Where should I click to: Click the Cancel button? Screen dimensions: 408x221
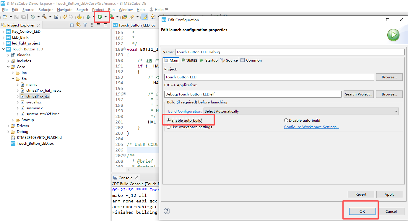pos(391,211)
